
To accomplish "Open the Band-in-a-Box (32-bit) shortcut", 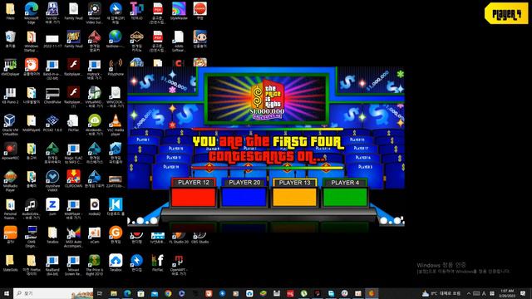I will 52,69.
